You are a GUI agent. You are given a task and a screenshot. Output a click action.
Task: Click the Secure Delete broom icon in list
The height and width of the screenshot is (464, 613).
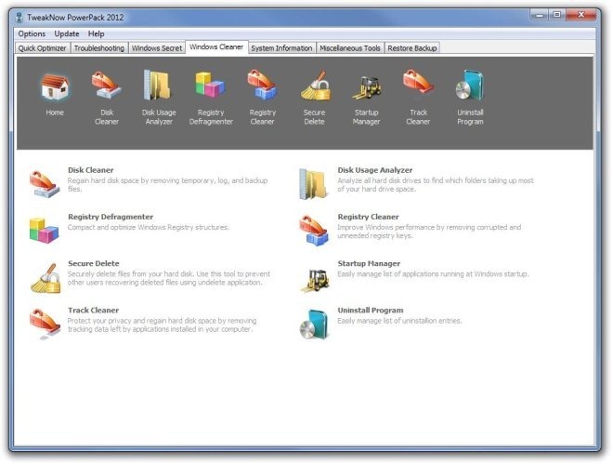click(x=46, y=278)
